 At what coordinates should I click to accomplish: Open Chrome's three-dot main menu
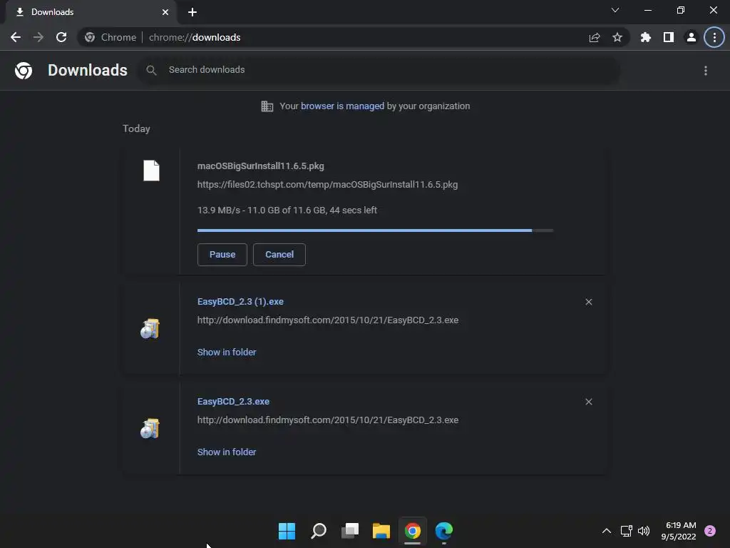point(714,37)
